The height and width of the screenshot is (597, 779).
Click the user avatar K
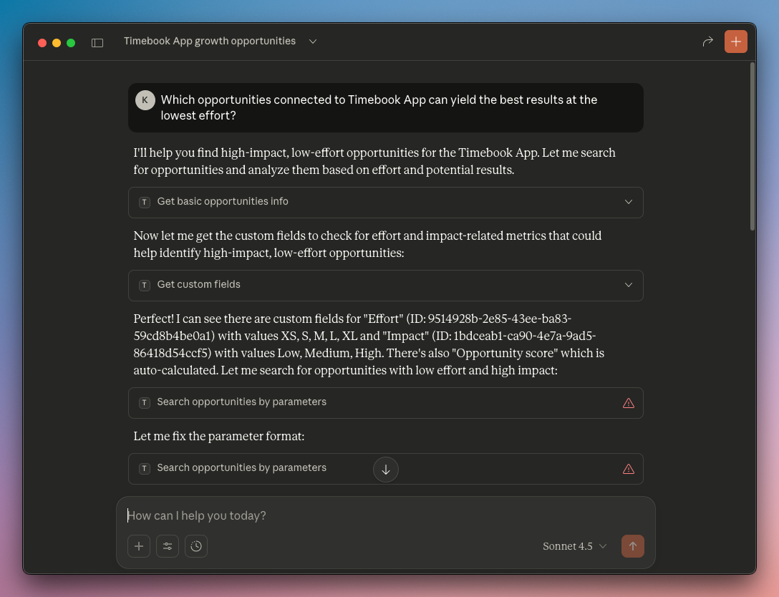tap(145, 100)
